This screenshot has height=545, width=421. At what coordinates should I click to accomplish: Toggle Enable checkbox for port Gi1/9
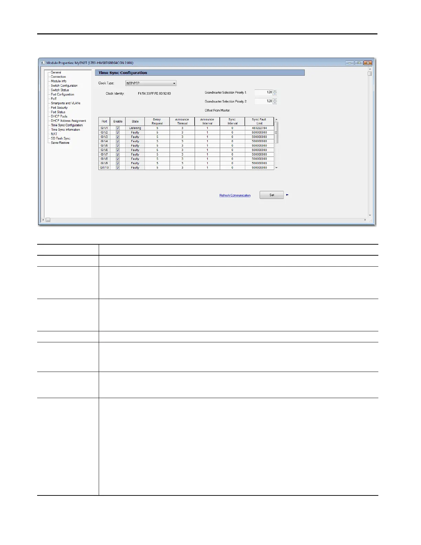[118, 163]
